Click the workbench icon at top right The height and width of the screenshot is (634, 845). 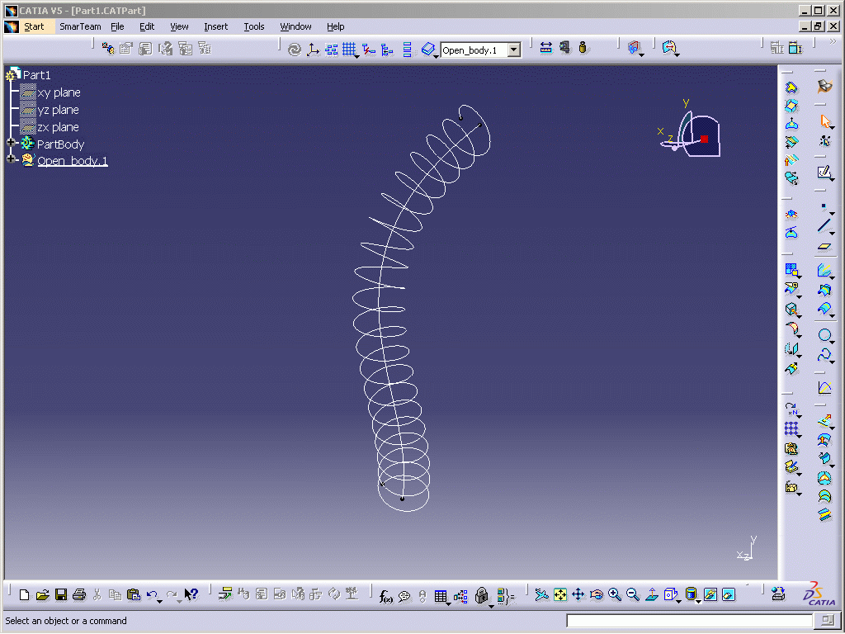point(824,86)
